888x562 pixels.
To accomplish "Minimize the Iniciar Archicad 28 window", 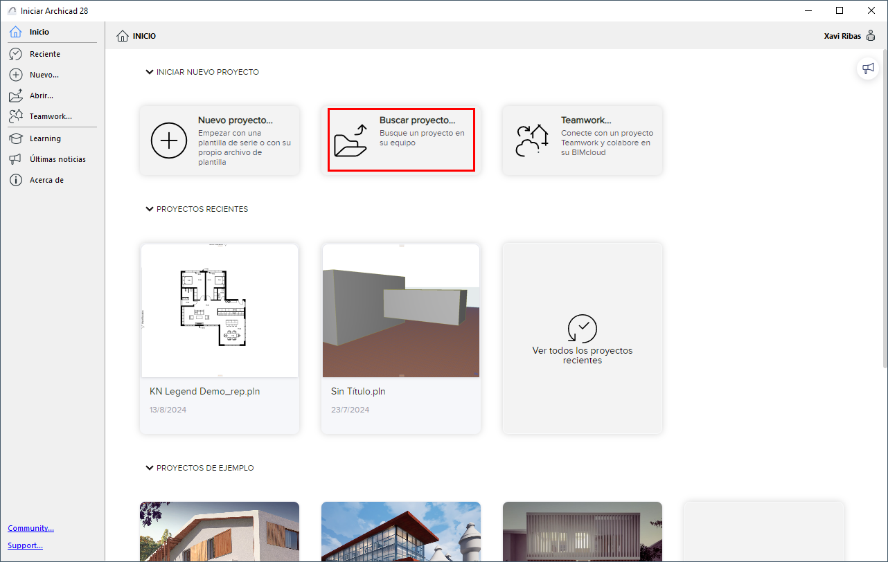I will pyautogui.click(x=808, y=10).
